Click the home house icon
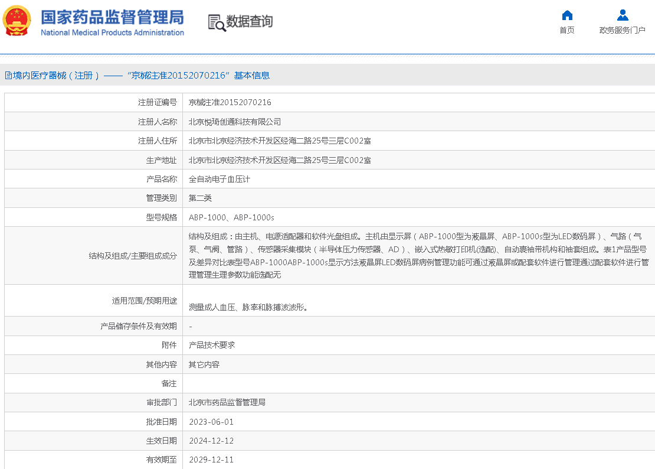 pos(567,15)
